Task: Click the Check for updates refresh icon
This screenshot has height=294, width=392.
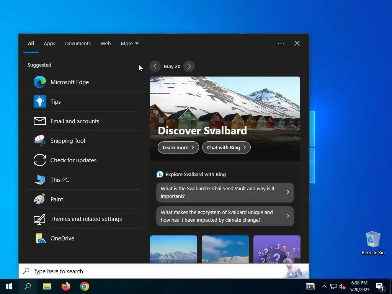Action: point(40,160)
